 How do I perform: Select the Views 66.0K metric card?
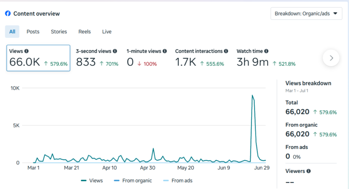tap(38, 58)
